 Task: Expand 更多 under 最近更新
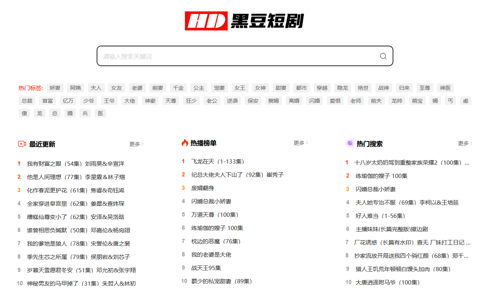click(x=136, y=144)
